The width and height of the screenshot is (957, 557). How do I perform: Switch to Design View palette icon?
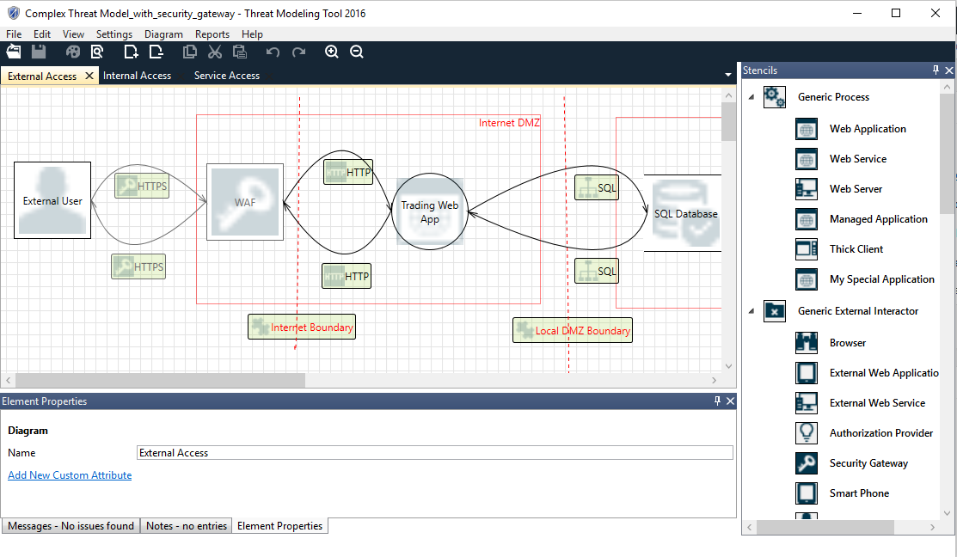click(72, 52)
